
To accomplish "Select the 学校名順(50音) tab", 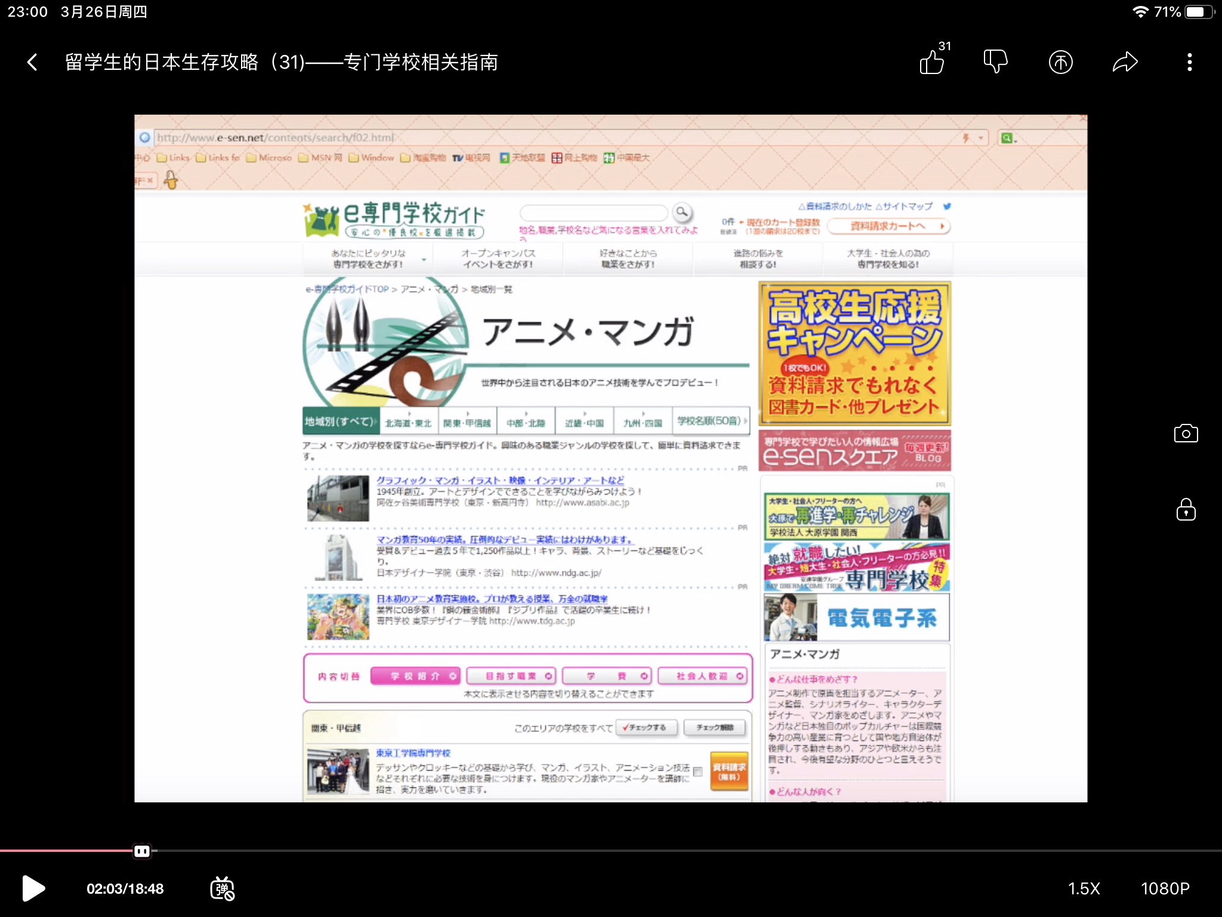I will click(711, 421).
